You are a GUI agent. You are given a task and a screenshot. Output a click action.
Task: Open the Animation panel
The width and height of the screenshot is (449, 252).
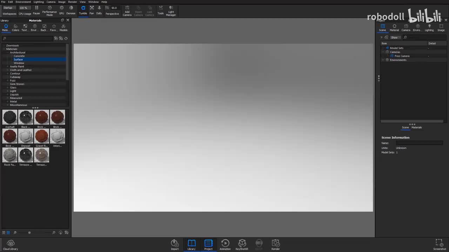(225, 245)
